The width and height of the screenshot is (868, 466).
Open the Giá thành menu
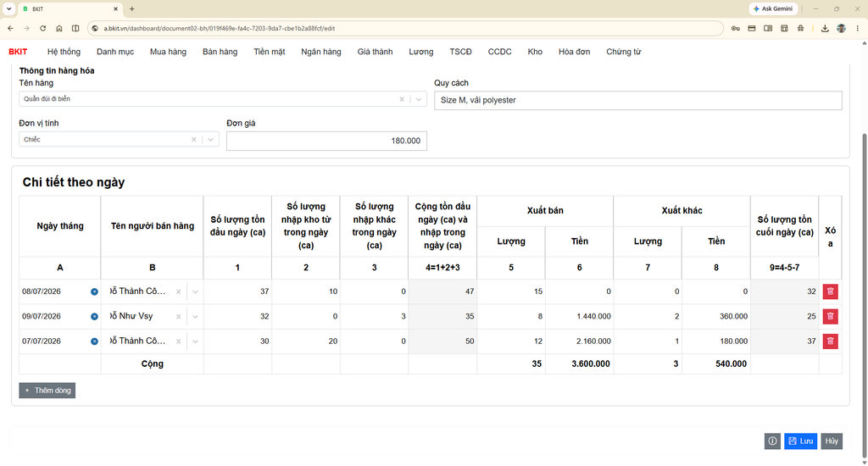[375, 52]
